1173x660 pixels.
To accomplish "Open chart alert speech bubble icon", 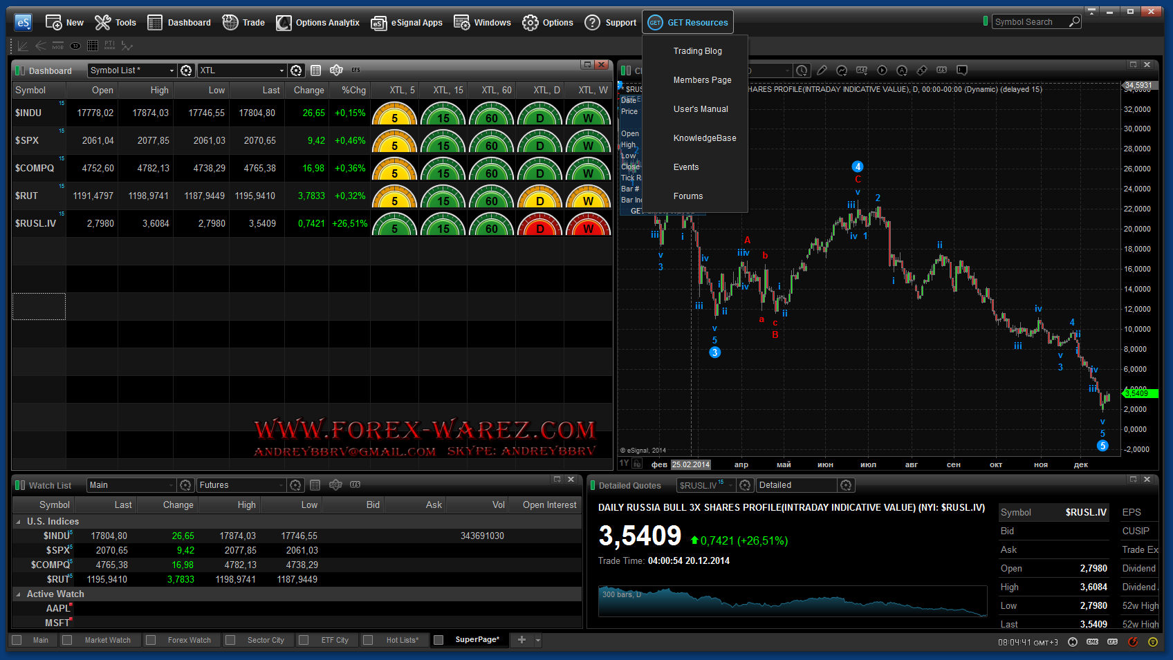I will (x=961, y=70).
